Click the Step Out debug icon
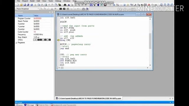This screenshot has height=106, width=189. [139, 5]
